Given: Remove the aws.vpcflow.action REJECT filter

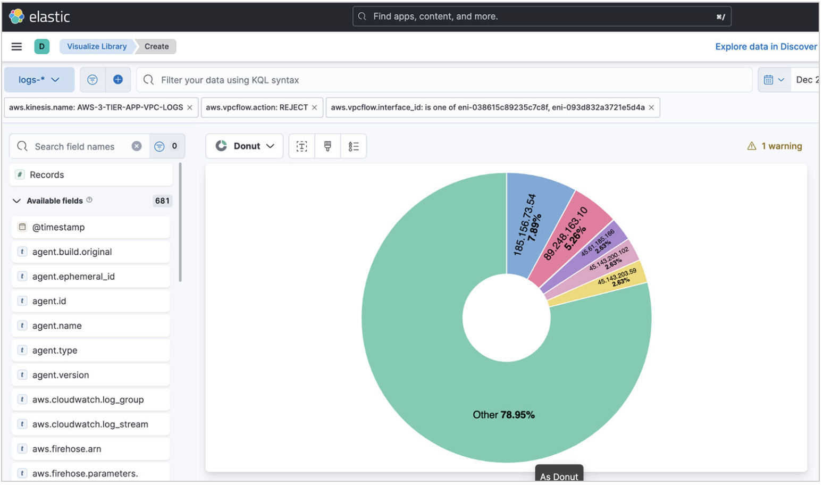Looking at the screenshot, I should click(x=314, y=107).
